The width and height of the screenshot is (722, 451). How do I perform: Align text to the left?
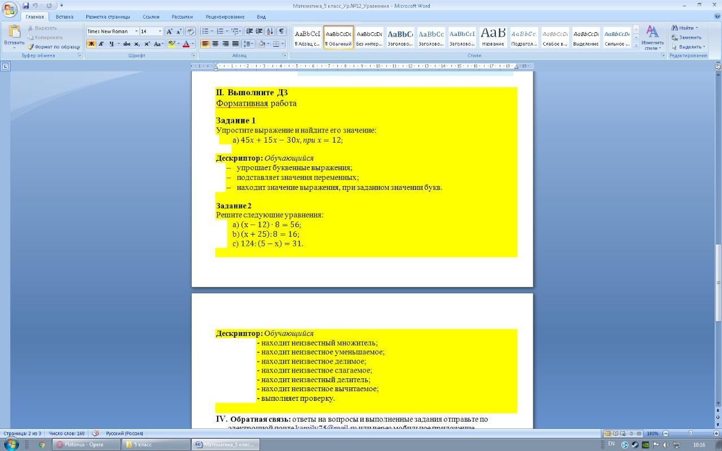(205, 44)
